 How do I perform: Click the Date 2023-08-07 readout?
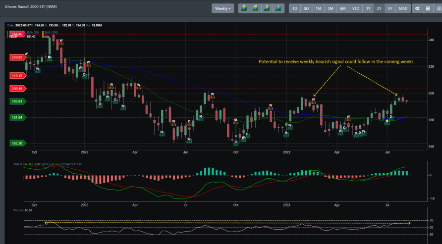pyautogui.click(x=19, y=25)
